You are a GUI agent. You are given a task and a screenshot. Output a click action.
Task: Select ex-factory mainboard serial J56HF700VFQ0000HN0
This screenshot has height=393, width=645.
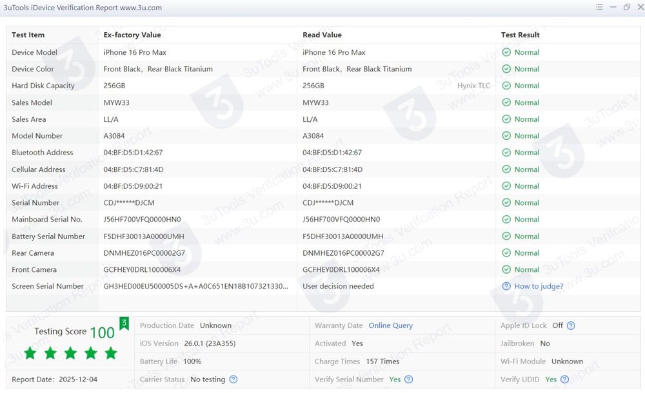pos(143,219)
